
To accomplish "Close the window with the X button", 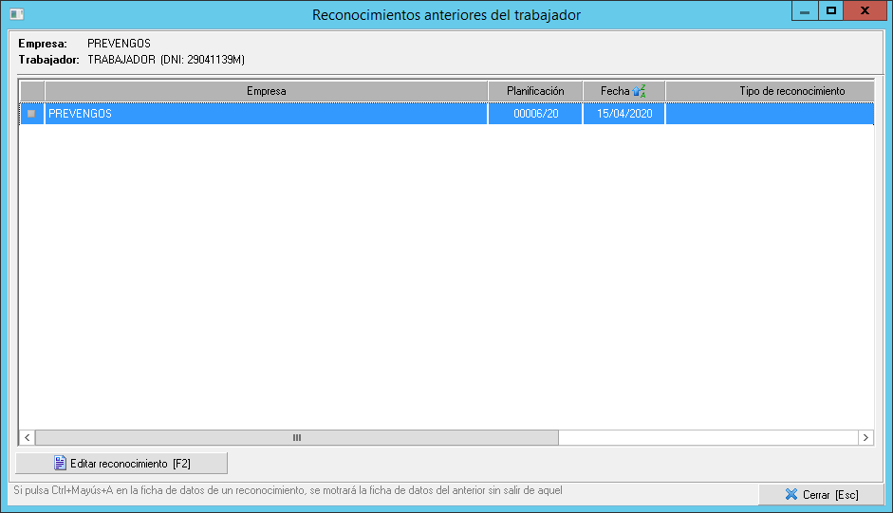I will [865, 11].
